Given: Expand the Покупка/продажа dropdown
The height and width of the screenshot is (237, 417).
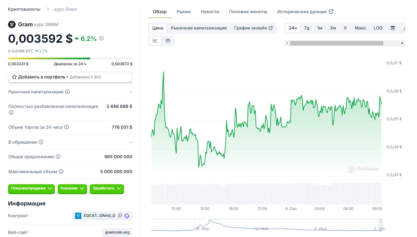Looking at the screenshot, I should point(31,188).
